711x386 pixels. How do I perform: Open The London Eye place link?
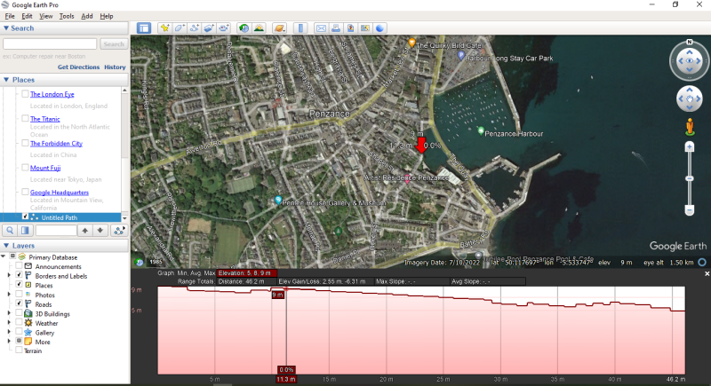(x=52, y=94)
